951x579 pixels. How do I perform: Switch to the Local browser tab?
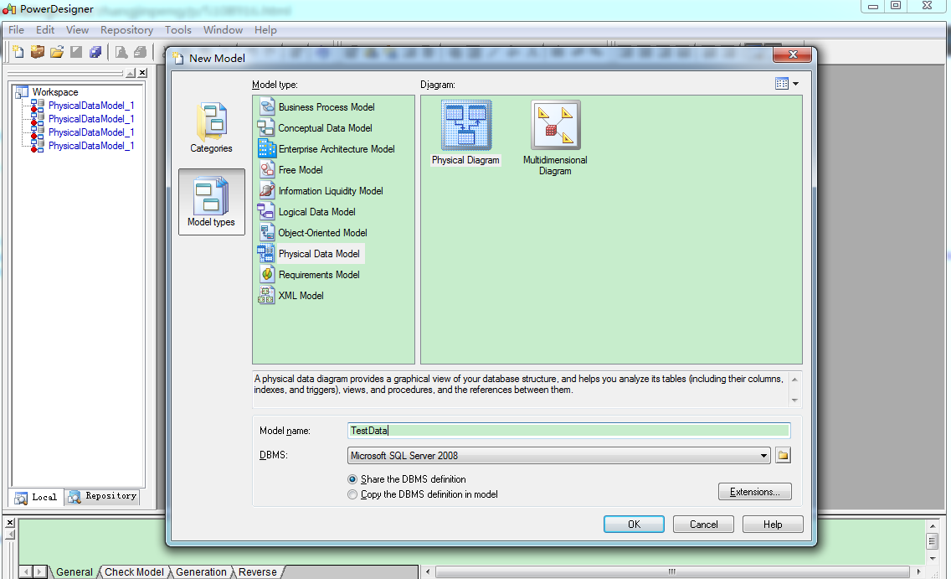(x=36, y=497)
